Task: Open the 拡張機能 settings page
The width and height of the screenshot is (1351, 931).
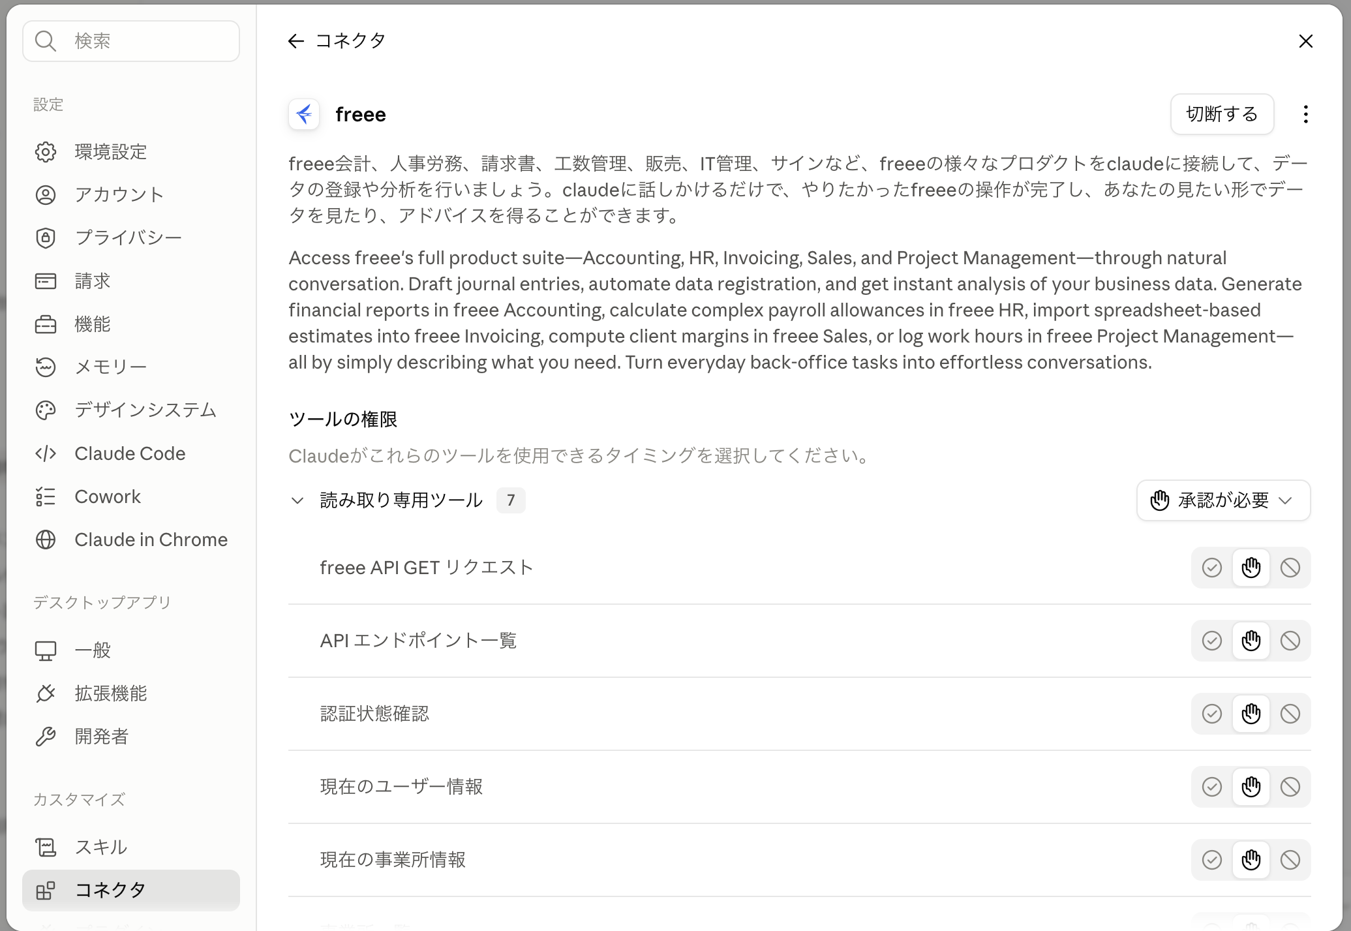Action: 131,694
